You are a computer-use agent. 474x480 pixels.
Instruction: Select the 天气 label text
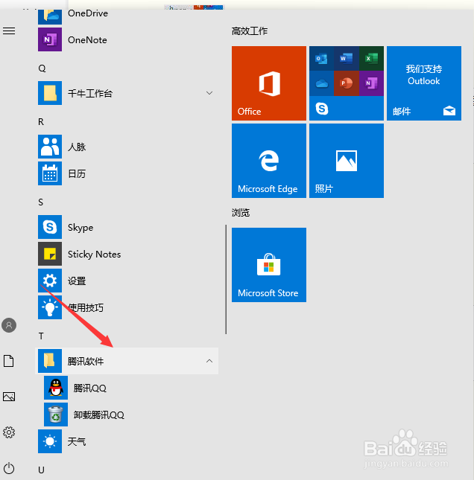77,442
